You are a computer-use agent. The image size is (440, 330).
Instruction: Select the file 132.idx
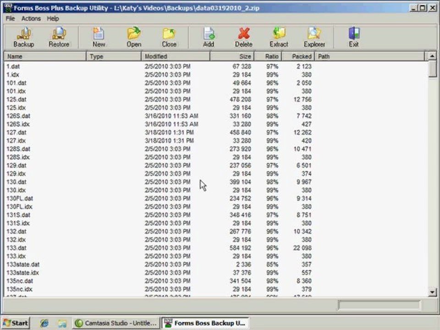tap(16, 240)
